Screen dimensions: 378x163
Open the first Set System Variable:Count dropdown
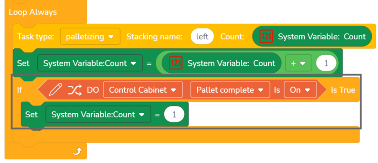(90, 64)
